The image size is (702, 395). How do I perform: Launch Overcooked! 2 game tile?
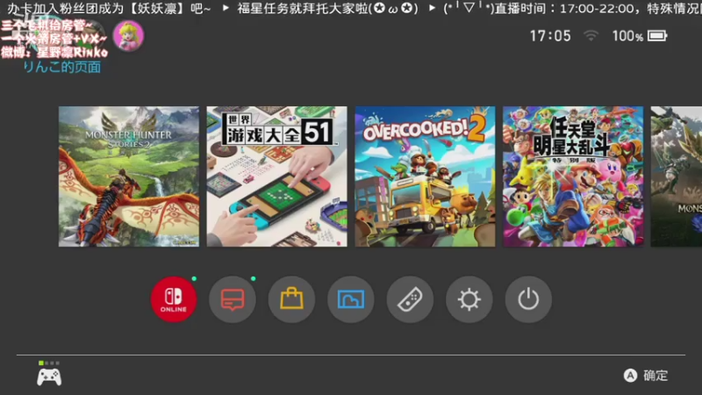pyautogui.click(x=425, y=176)
